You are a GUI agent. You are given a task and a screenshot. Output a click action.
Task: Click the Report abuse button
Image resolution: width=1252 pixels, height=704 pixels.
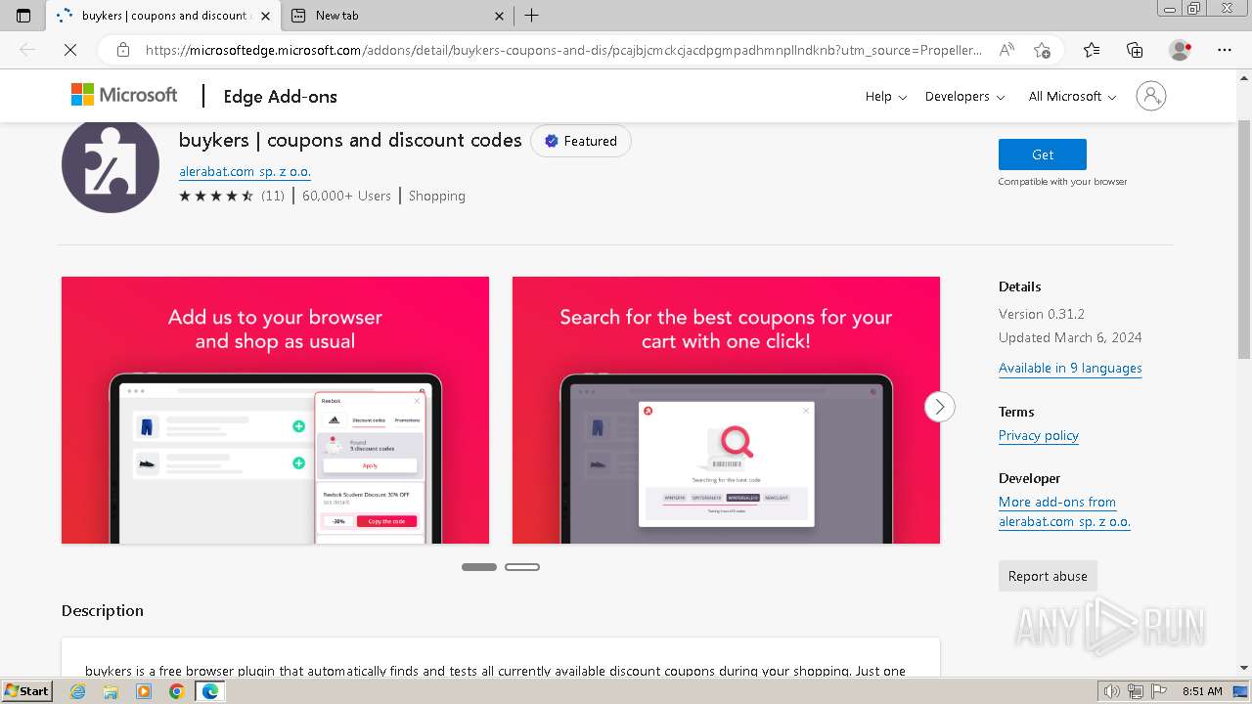1048,576
